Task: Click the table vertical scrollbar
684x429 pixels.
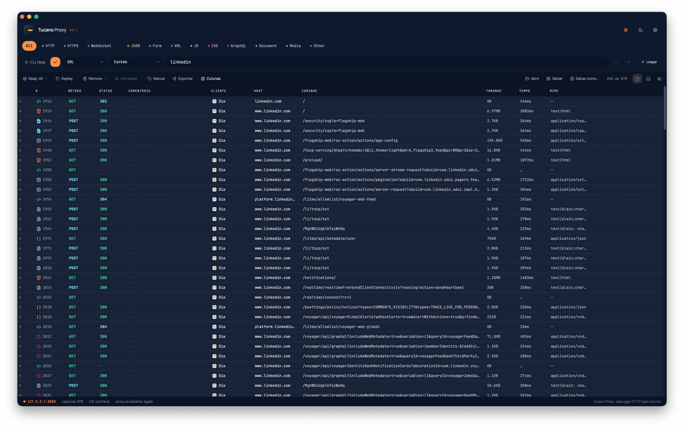Action: 665,108
